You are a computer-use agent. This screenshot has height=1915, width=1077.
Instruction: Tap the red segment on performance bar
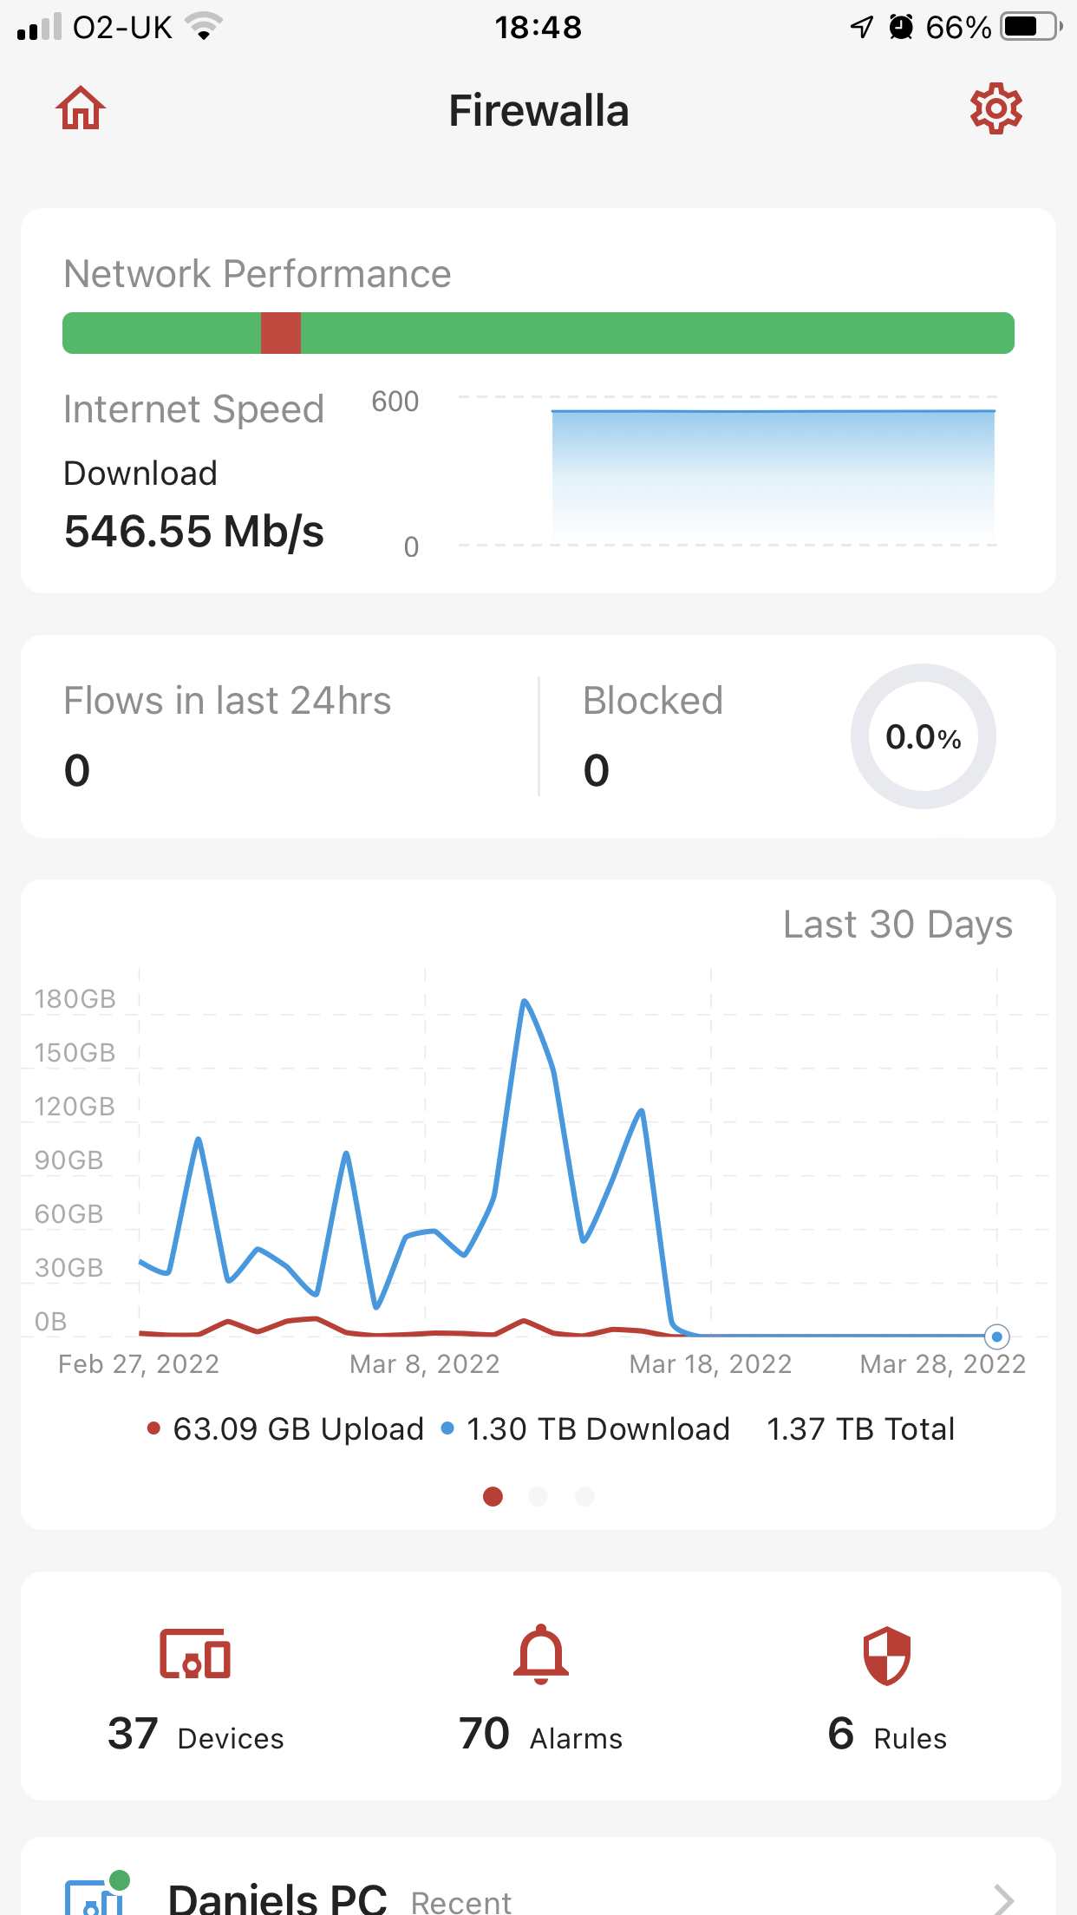[281, 333]
